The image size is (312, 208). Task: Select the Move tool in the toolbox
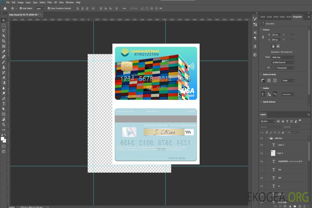point(3,20)
